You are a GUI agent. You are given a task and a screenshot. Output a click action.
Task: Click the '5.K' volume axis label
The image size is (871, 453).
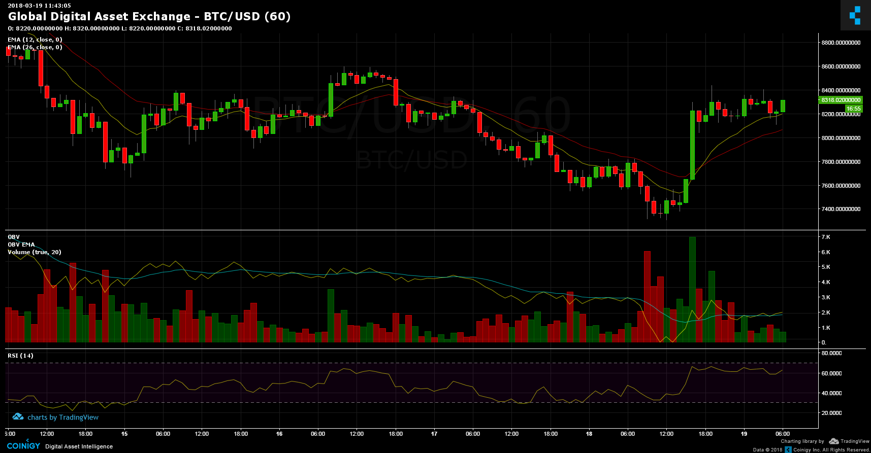(x=826, y=267)
